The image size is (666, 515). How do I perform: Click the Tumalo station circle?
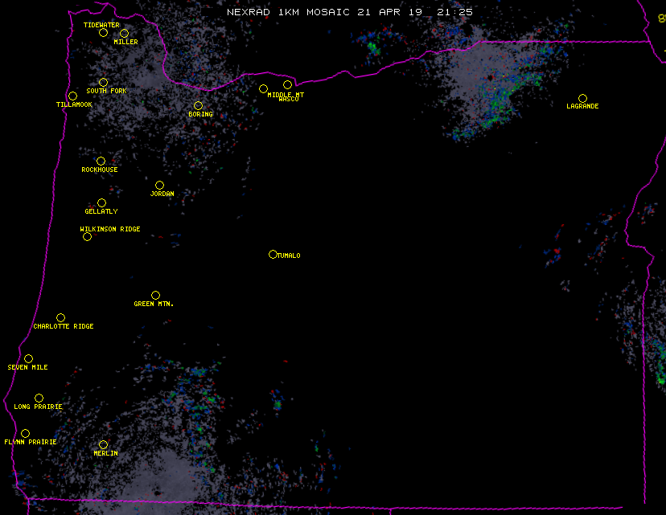(x=273, y=255)
